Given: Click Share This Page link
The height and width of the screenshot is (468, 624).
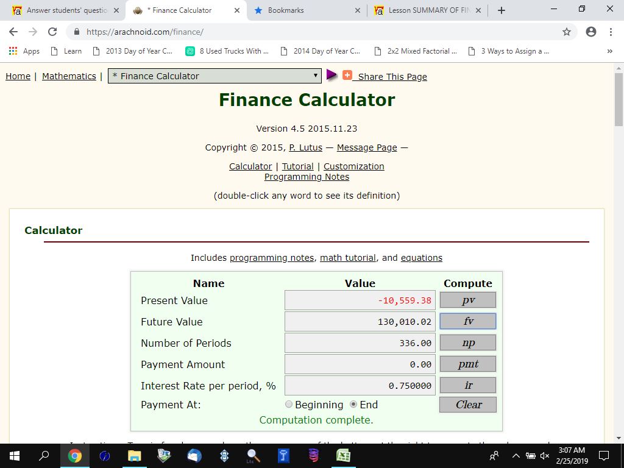Looking at the screenshot, I should [392, 77].
